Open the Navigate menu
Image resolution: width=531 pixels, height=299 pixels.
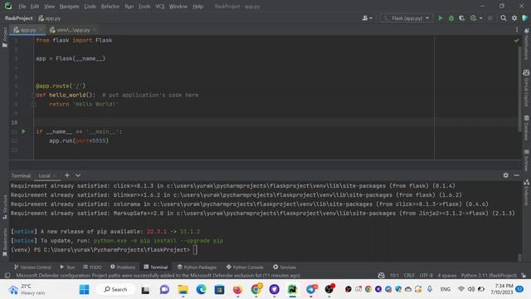[x=69, y=7]
